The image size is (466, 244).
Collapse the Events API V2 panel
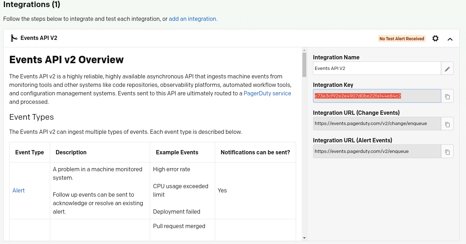click(450, 39)
